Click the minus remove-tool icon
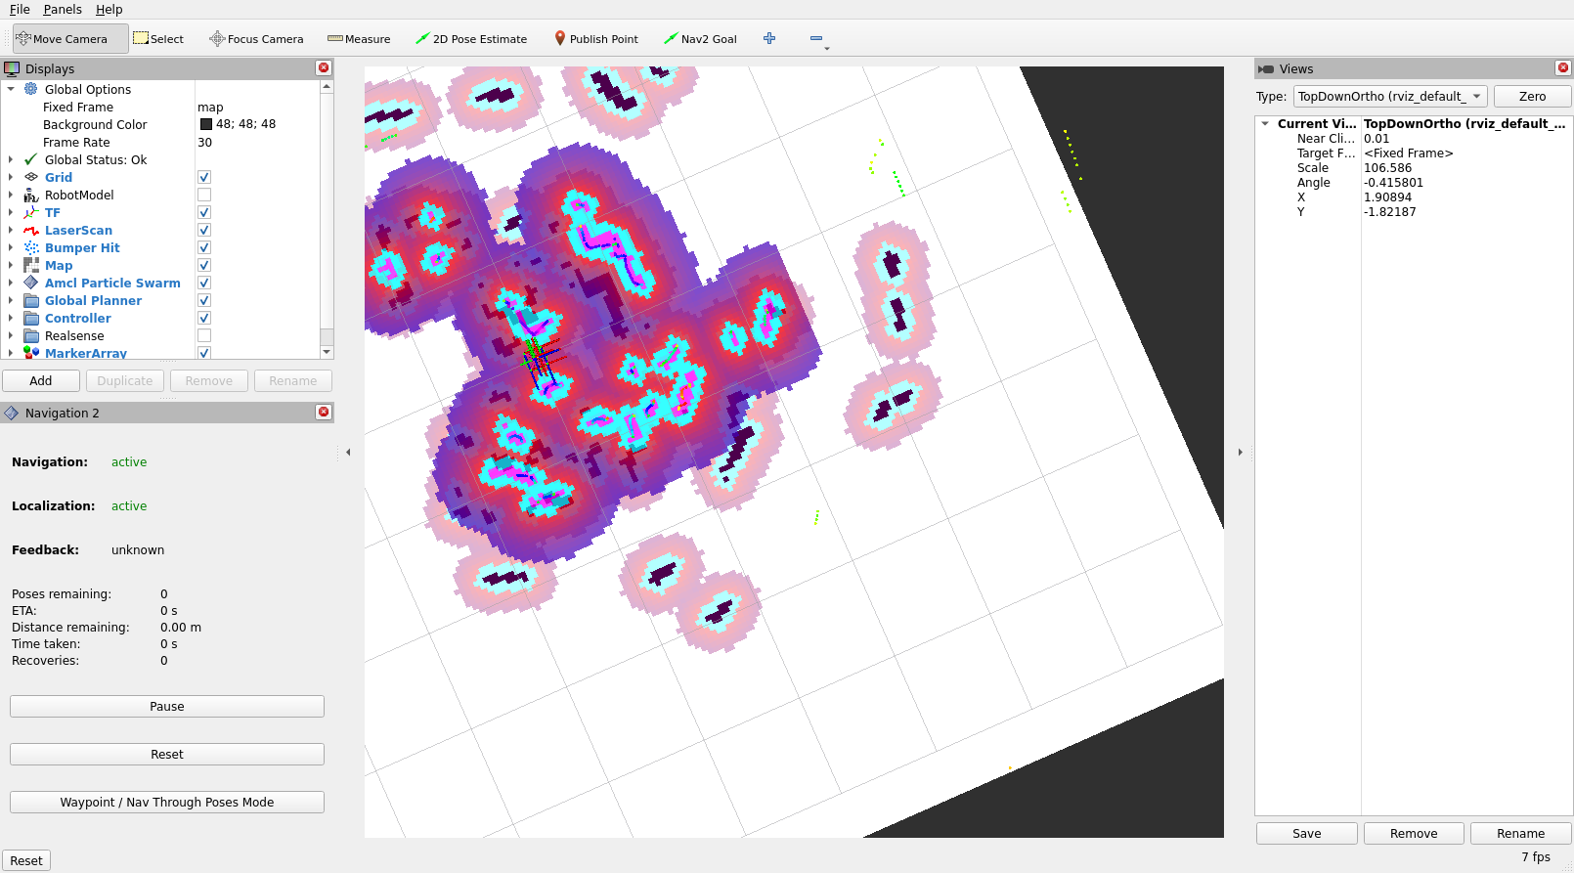This screenshot has width=1574, height=873. click(816, 38)
